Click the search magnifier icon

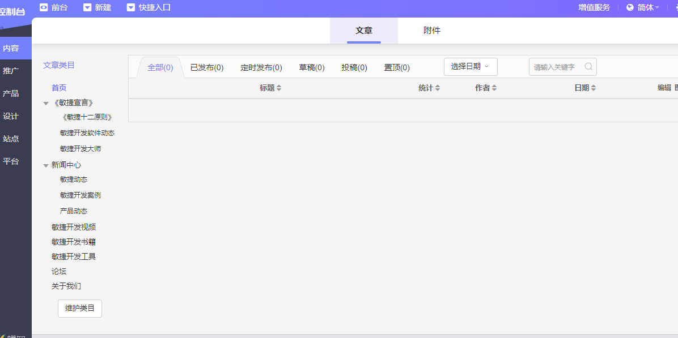(x=588, y=67)
